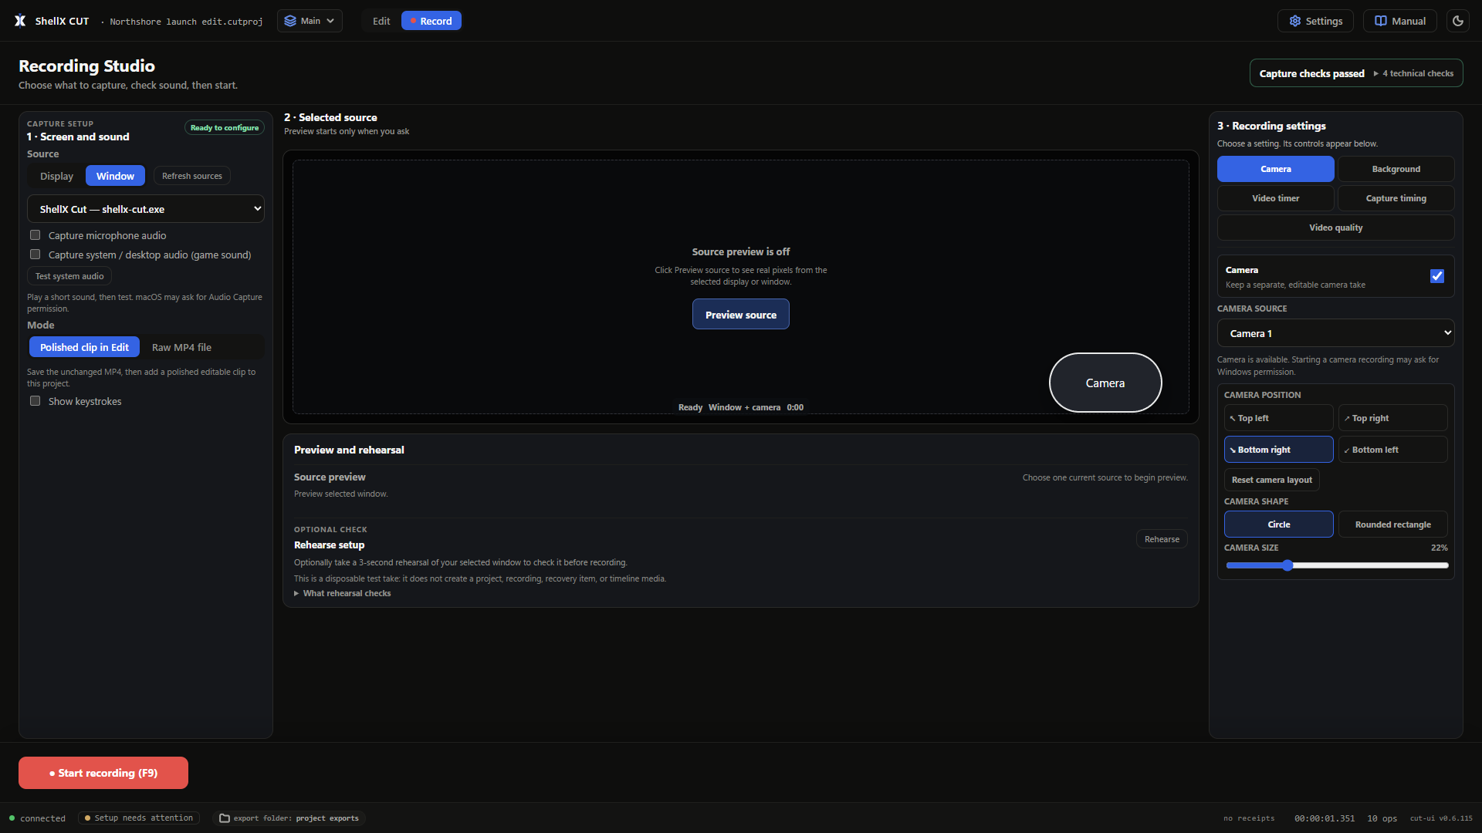Image resolution: width=1482 pixels, height=833 pixels.
Task: Set camera position to Bottom left
Action: pos(1393,450)
